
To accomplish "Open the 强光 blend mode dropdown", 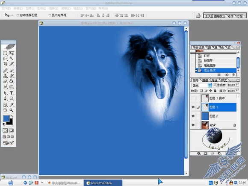I will 201,86.
